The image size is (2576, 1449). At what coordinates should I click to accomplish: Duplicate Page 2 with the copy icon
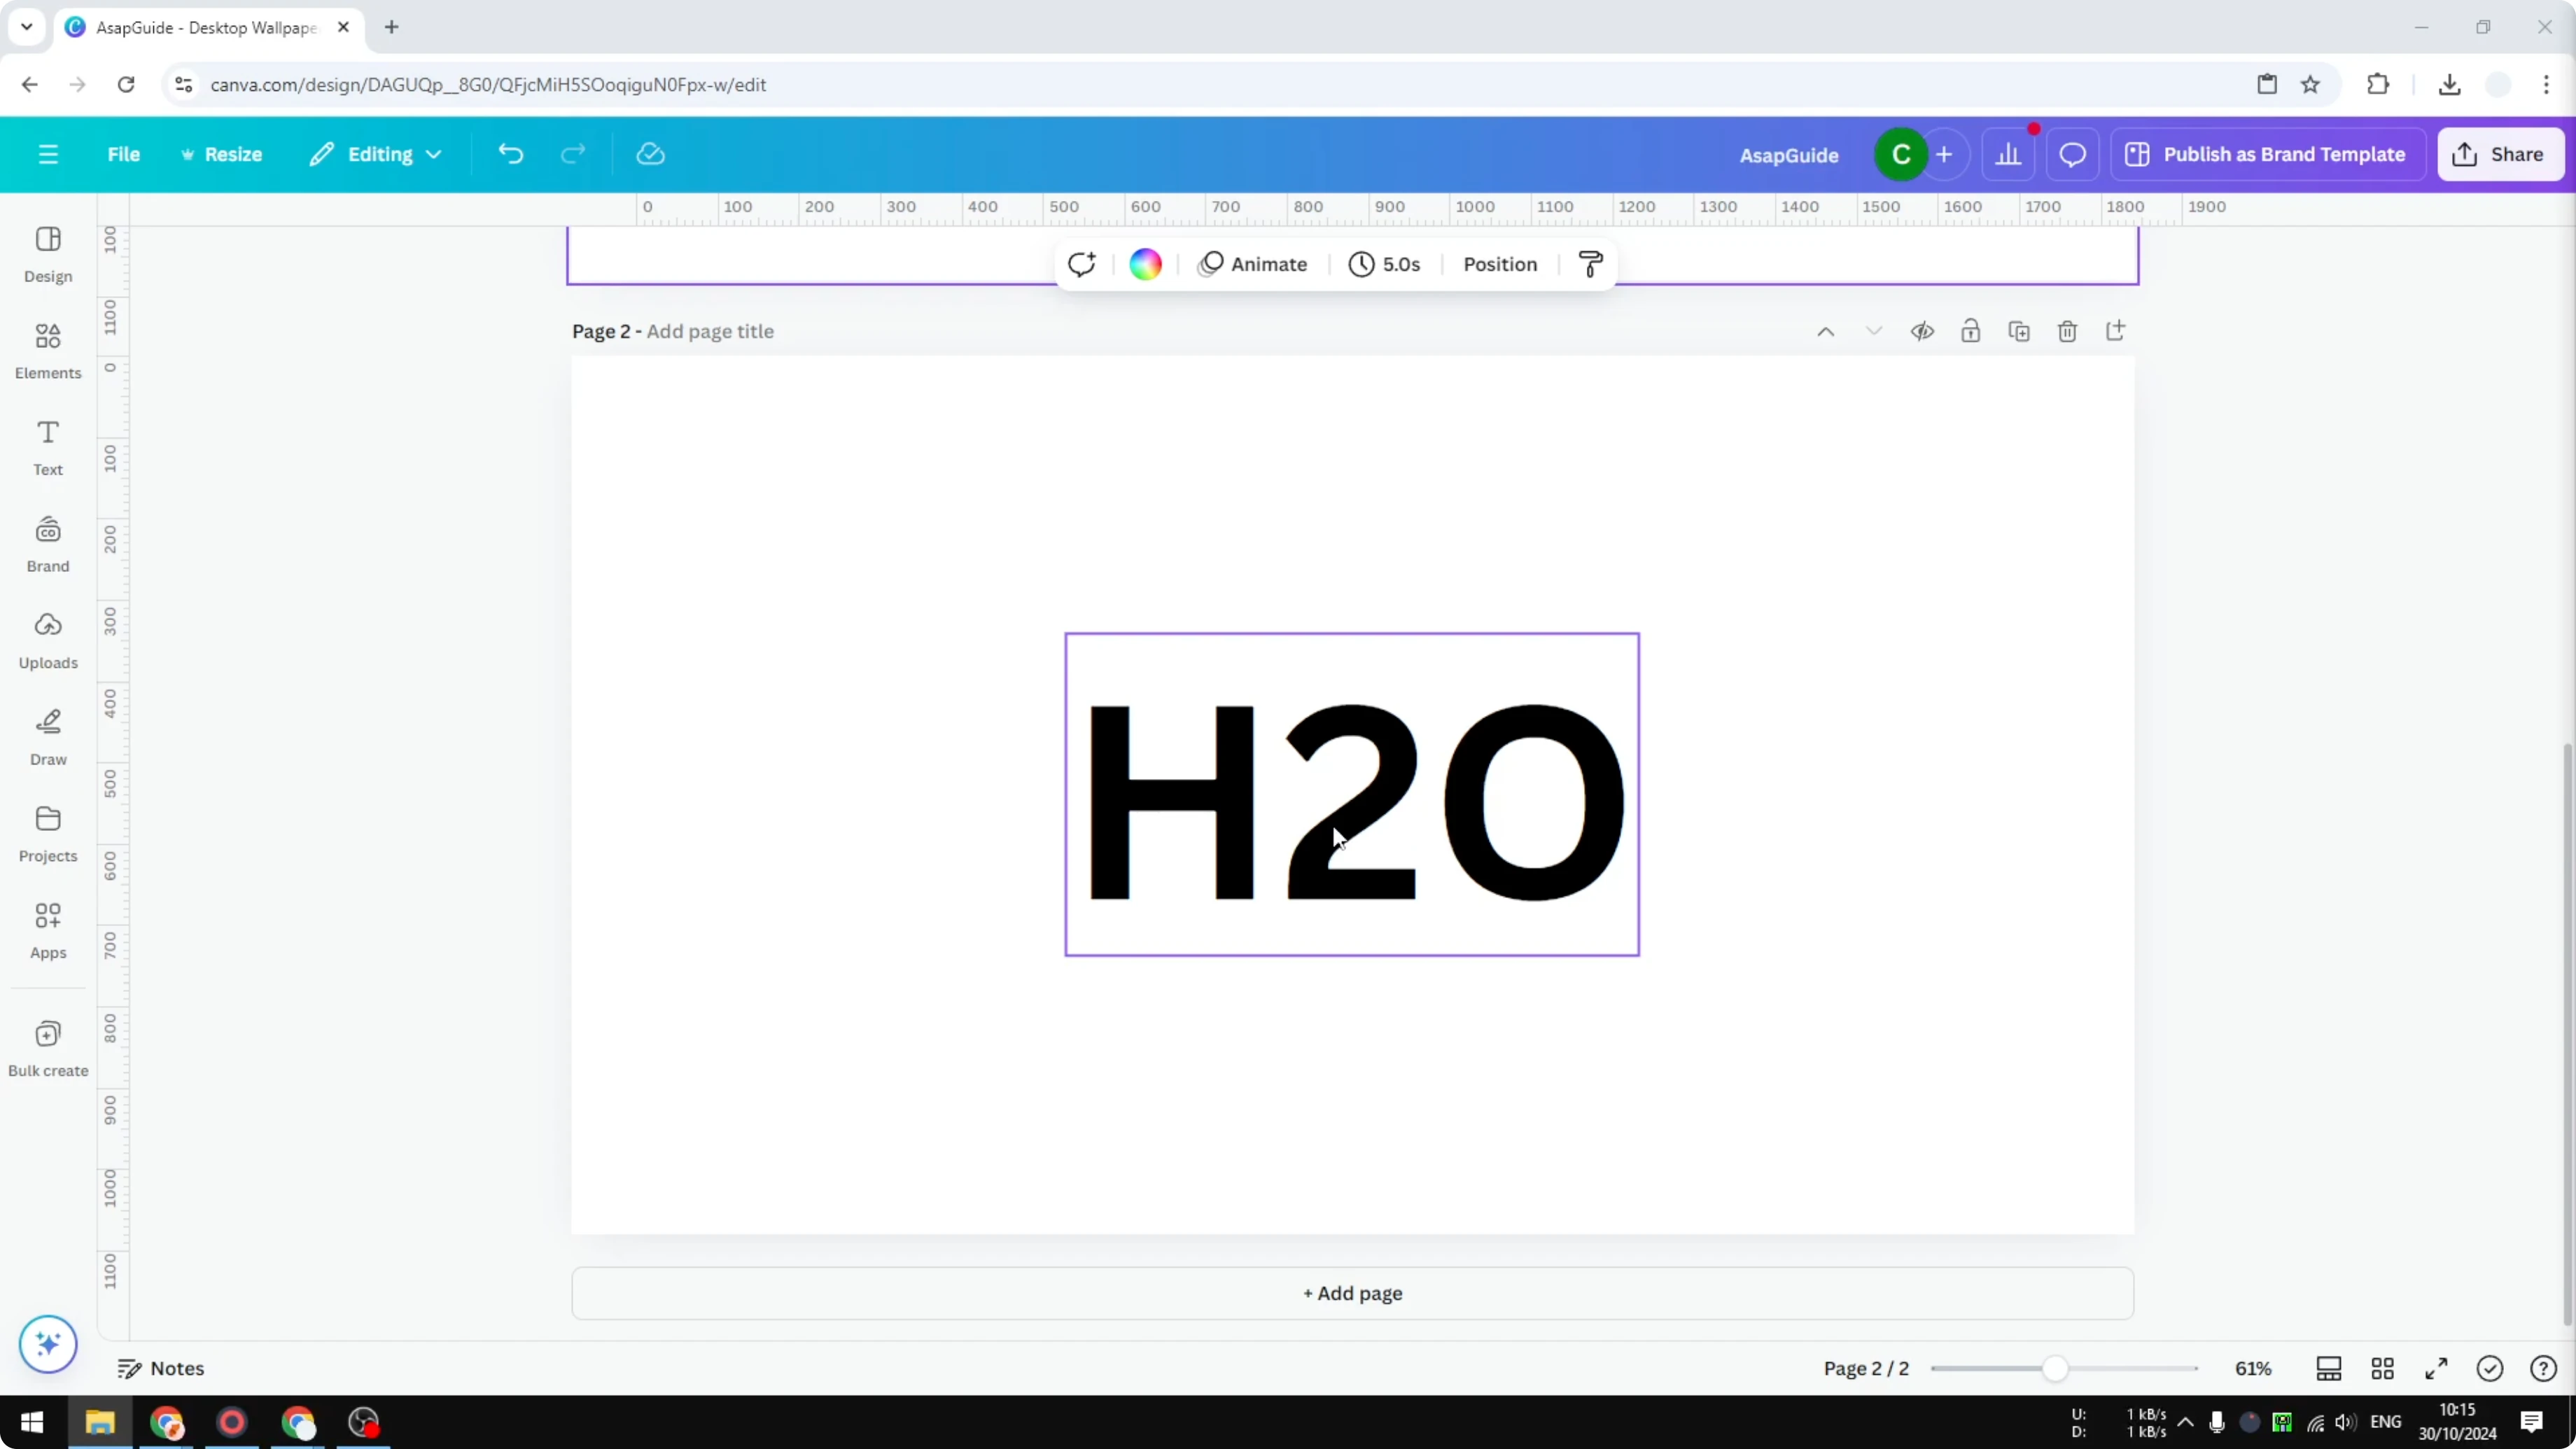2018,331
